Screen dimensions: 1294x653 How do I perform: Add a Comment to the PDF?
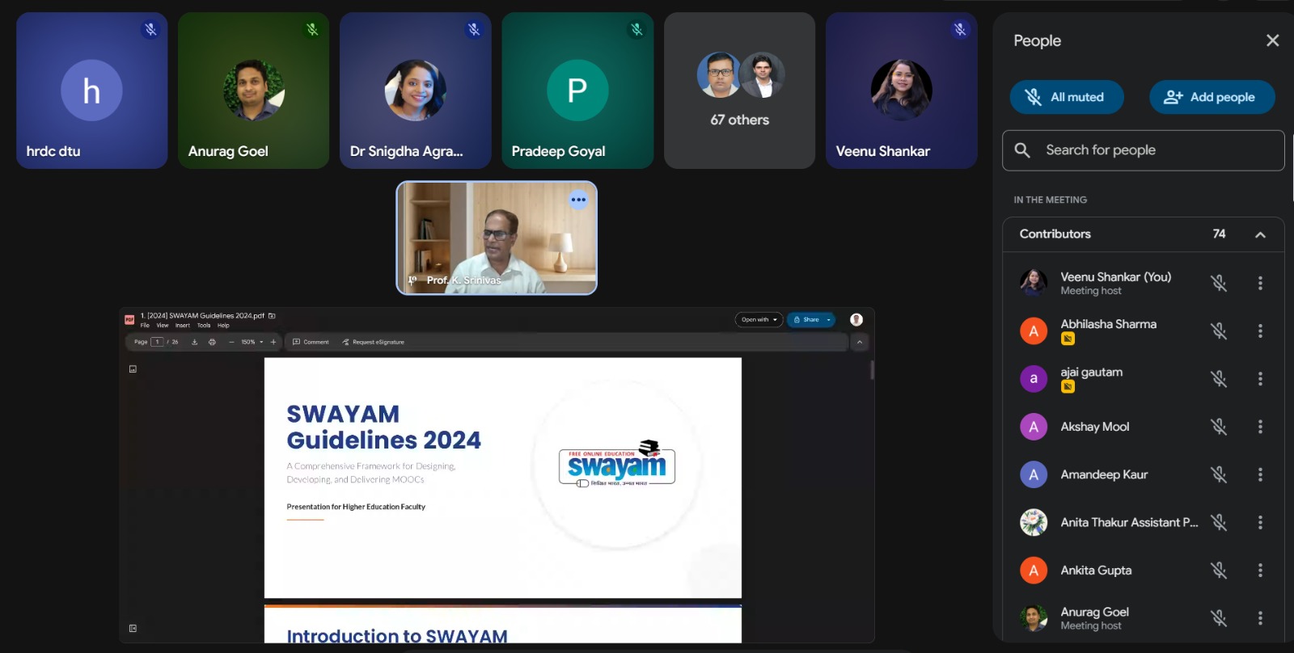tap(311, 342)
